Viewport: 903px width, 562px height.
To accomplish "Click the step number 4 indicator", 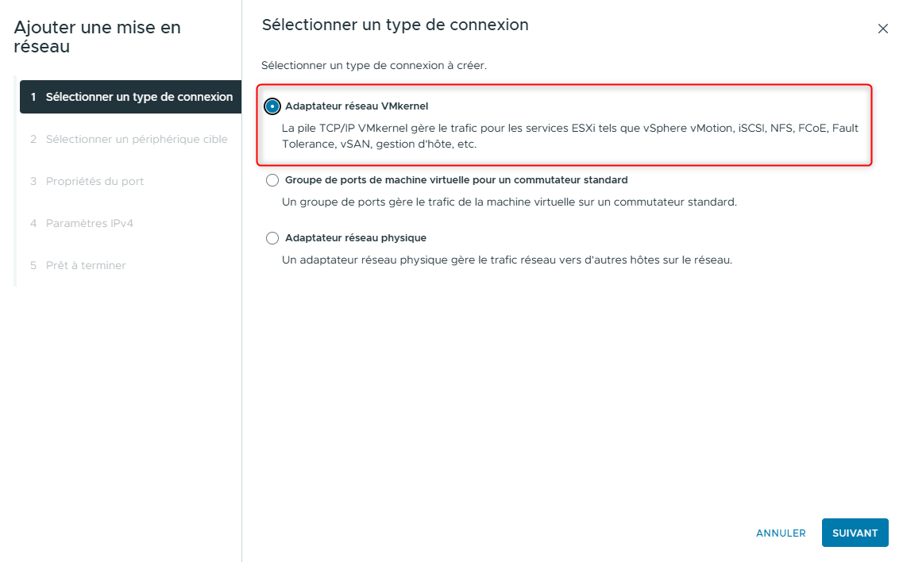I will click(32, 223).
